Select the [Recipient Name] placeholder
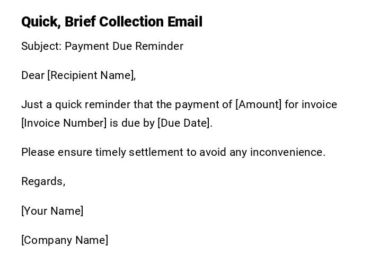 click(91, 75)
